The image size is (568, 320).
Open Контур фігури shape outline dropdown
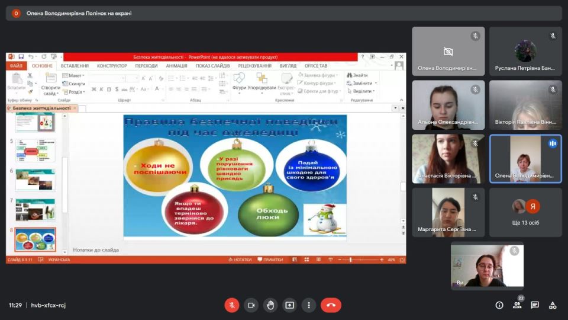tap(317, 83)
